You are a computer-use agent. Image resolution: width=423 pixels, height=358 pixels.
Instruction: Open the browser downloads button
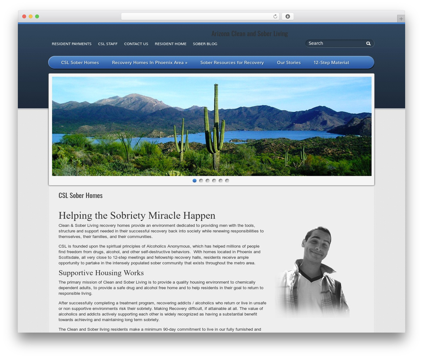tap(288, 17)
